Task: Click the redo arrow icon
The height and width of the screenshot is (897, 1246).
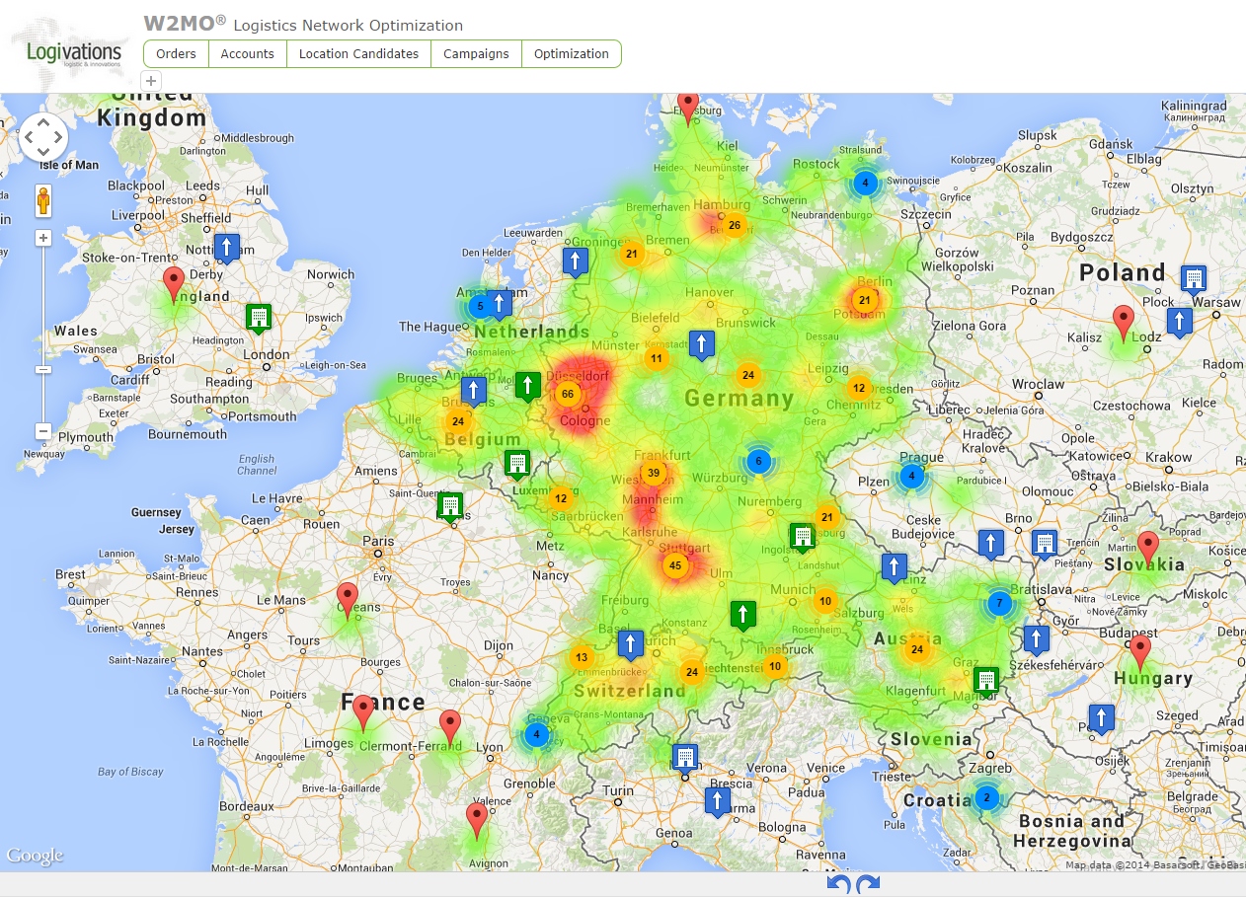Action: coord(868,885)
